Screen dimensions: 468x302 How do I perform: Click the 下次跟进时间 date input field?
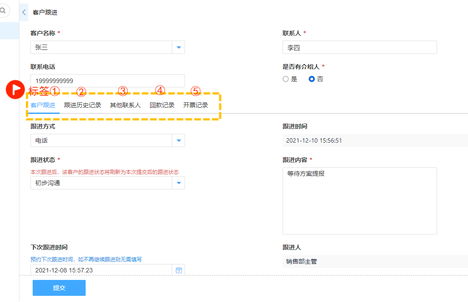click(101, 270)
